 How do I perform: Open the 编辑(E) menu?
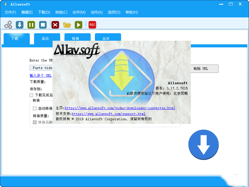pos(27,12)
